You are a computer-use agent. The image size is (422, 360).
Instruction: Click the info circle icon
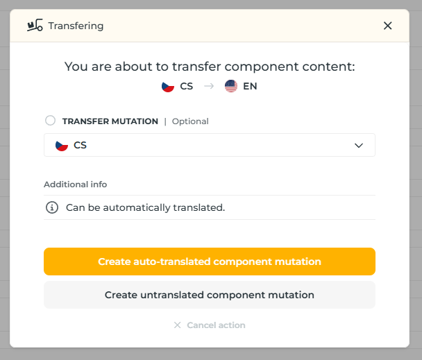coord(51,207)
